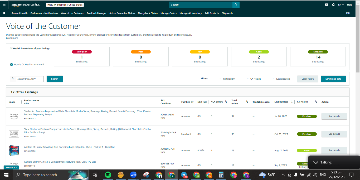Screen dimensions: 360x180
Task: Open Zoom from the taskbar
Action: (x=133, y=175)
